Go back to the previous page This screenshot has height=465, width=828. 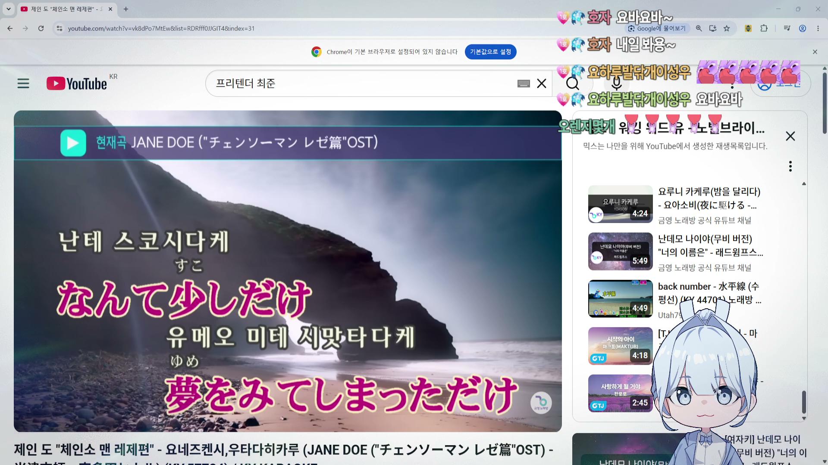(10, 28)
